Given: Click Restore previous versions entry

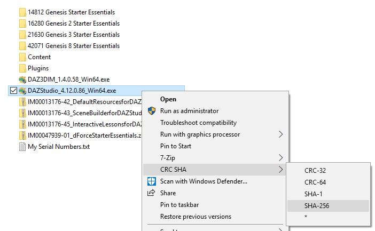Looking at the screenshot, I should point(196,217).
